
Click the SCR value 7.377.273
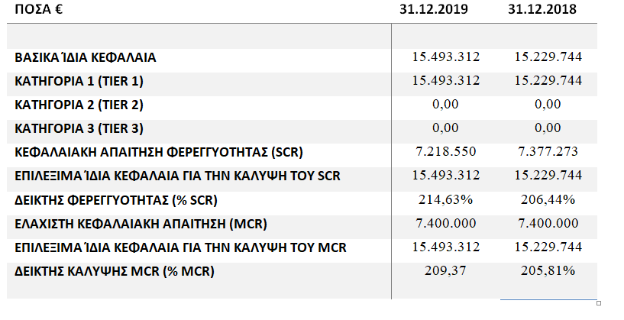coord(548,152)
